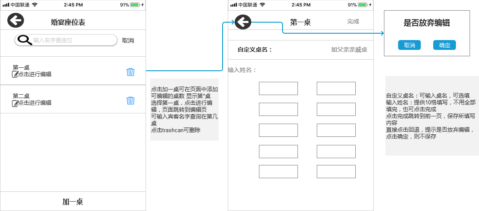Click 91% in right phone status bar

(x=352, y=5)
